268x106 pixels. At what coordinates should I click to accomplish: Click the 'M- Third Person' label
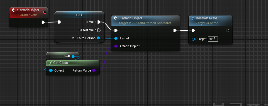click(x=84, y=38)
